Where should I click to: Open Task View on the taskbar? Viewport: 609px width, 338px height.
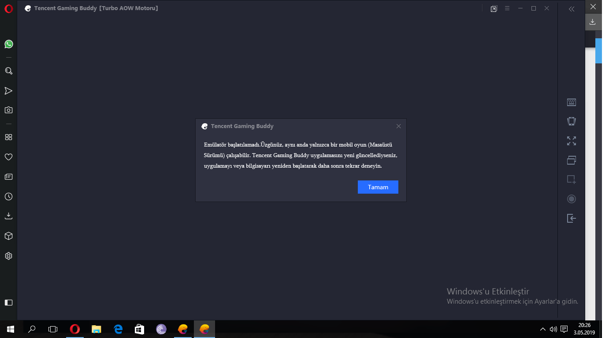point(53,329)
